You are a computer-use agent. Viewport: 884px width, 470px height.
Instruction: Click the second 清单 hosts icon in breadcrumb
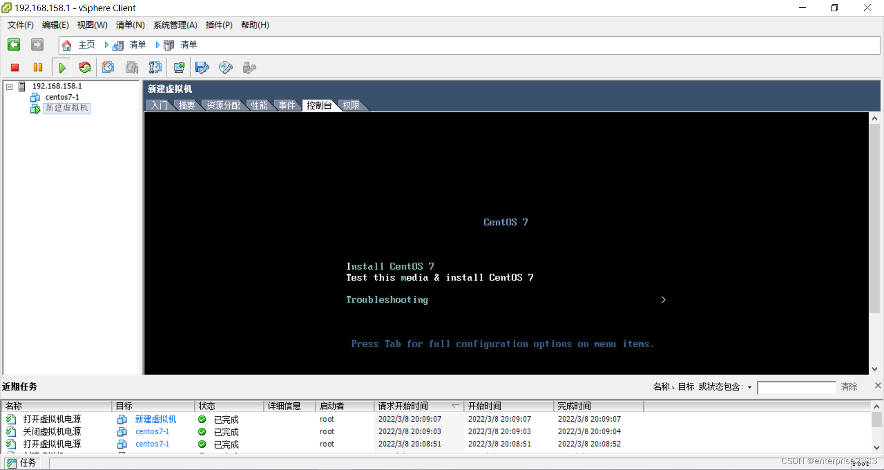[169, 45]
